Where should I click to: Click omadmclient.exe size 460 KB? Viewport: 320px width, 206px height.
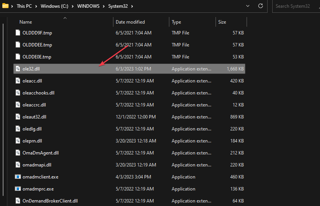(x=237, y=177)
